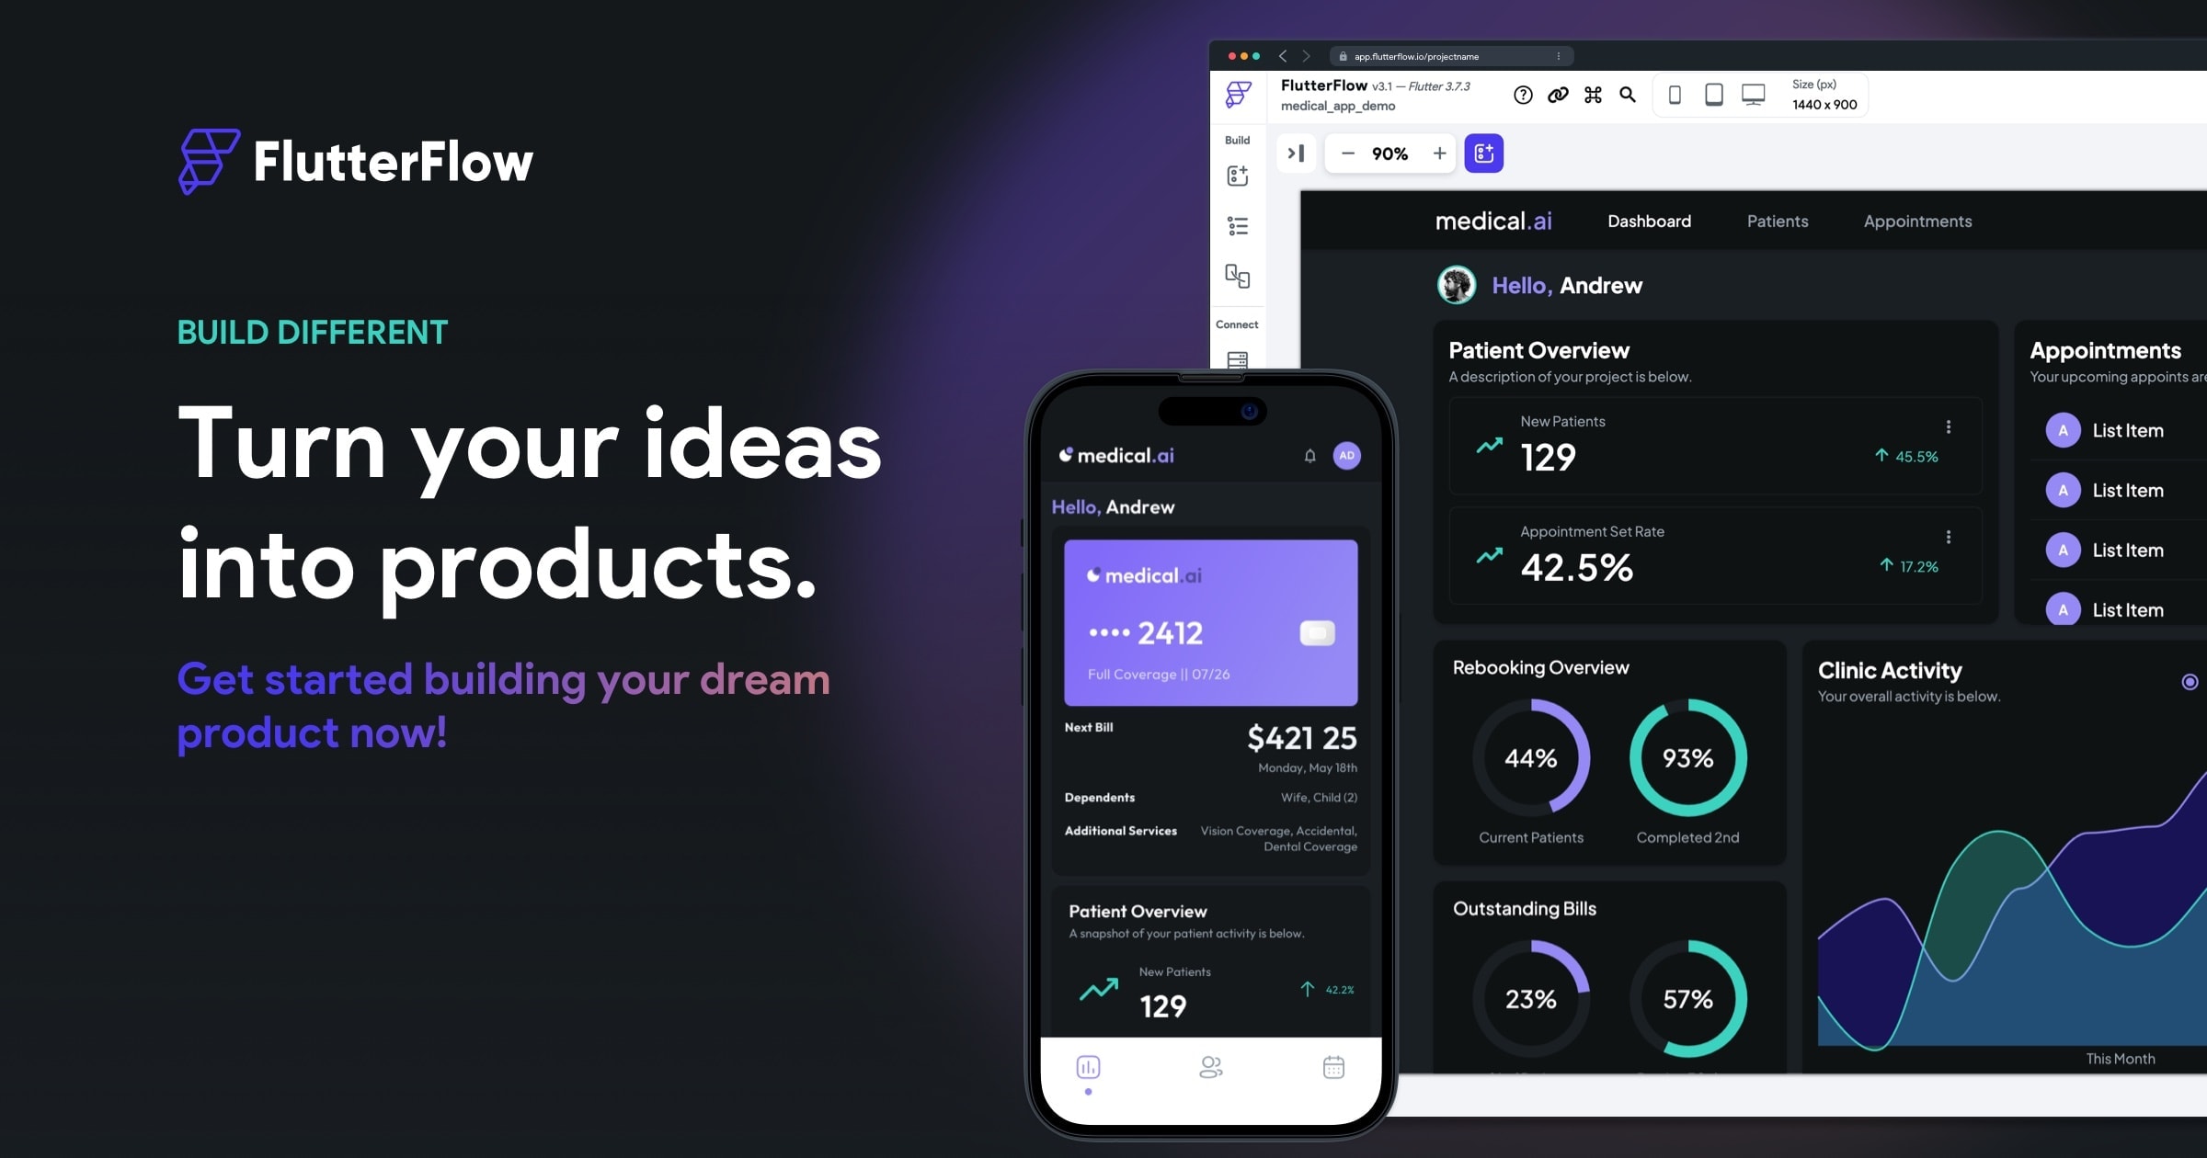Image resolution: width=2207 pixels, height=1158 pixels.
Task: Click the link/connect icon in FlutterFlow toolbar
Action: 1558,94
